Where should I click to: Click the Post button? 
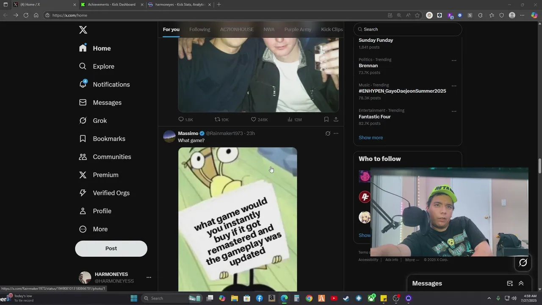pos(111,249)
